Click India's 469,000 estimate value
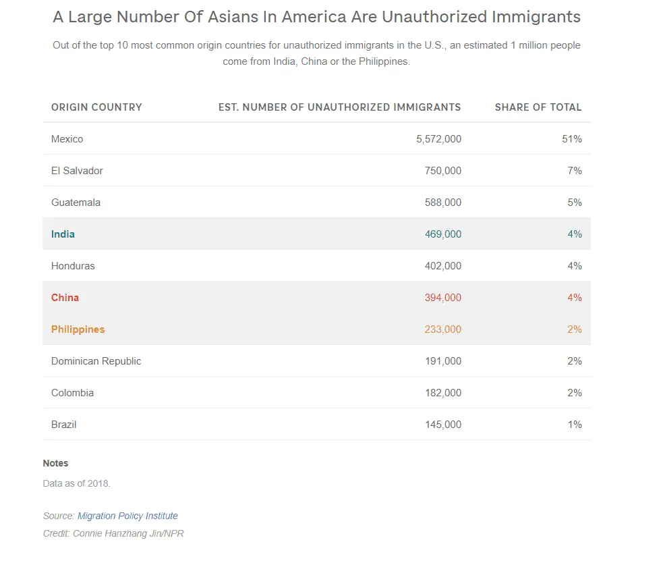661x588 pixels. tap(442, 234)
